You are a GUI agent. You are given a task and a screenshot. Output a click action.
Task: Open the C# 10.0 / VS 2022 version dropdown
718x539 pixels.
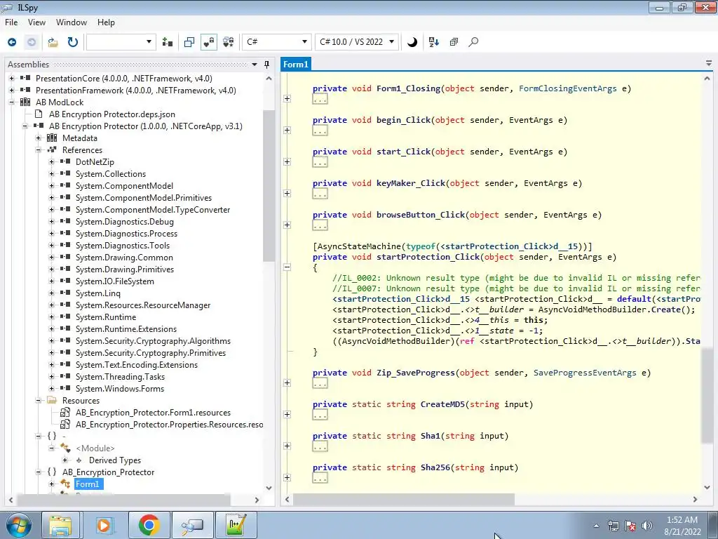click(357, 42)
